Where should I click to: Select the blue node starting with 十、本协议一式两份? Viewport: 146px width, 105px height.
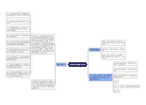pyautogui.click(x=100, y=77)
